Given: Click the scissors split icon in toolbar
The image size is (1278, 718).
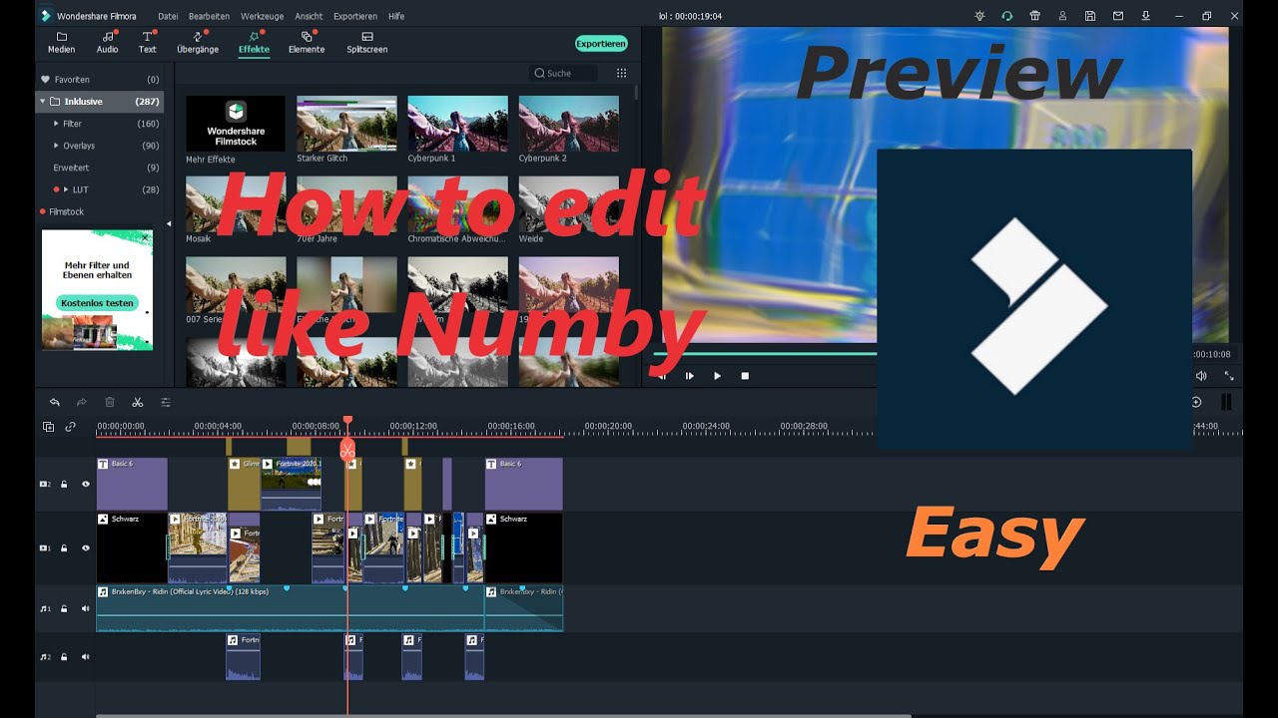Looking at the screenshot, I should coord(138,402).
